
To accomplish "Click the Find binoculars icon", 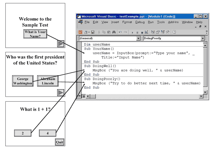I will point(114,32).
